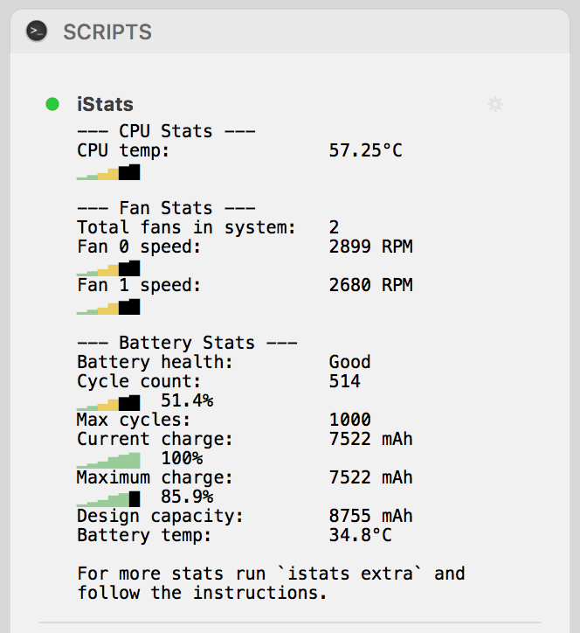Screen dimensions: 580x633
Task: Click the Battery health 'Good' value
Action: point(349,362)
